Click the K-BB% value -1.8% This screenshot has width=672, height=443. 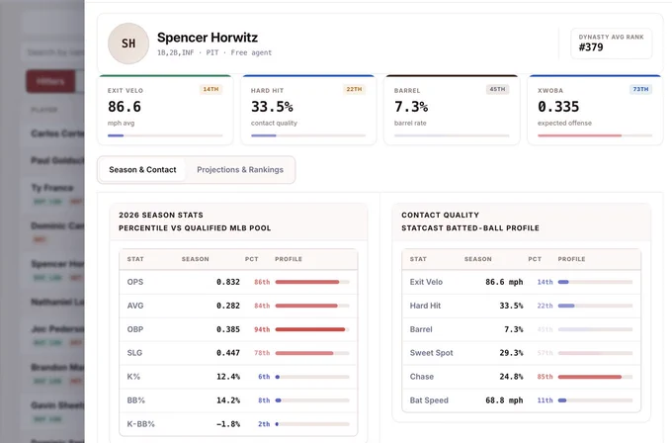(x=228, y=424)
